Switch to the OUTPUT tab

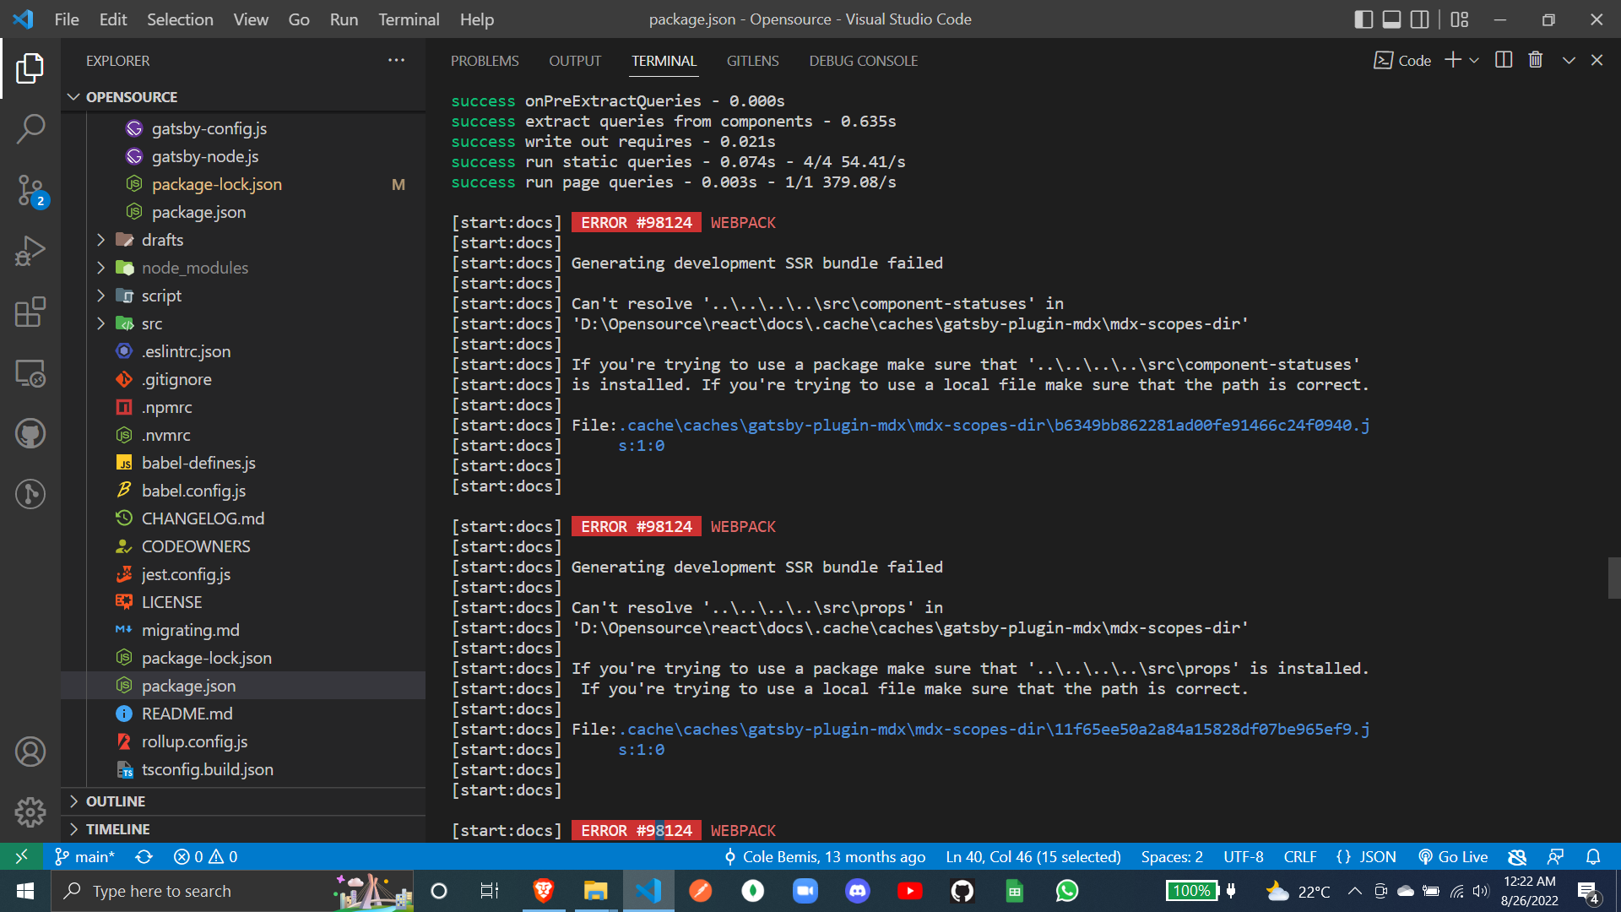coord(575,61)
